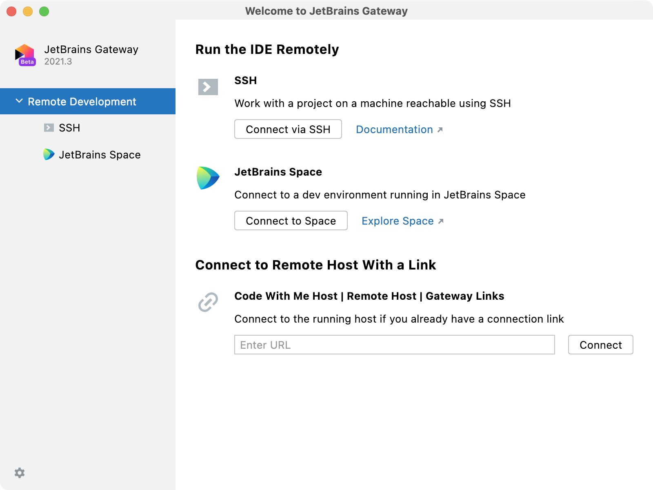Click the green maximize window button
The width and height of the screenshot is (653, 490).
click(x=44, y=11)
